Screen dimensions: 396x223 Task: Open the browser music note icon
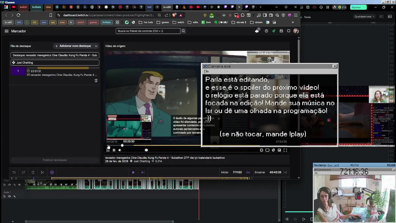click(258, 15)
